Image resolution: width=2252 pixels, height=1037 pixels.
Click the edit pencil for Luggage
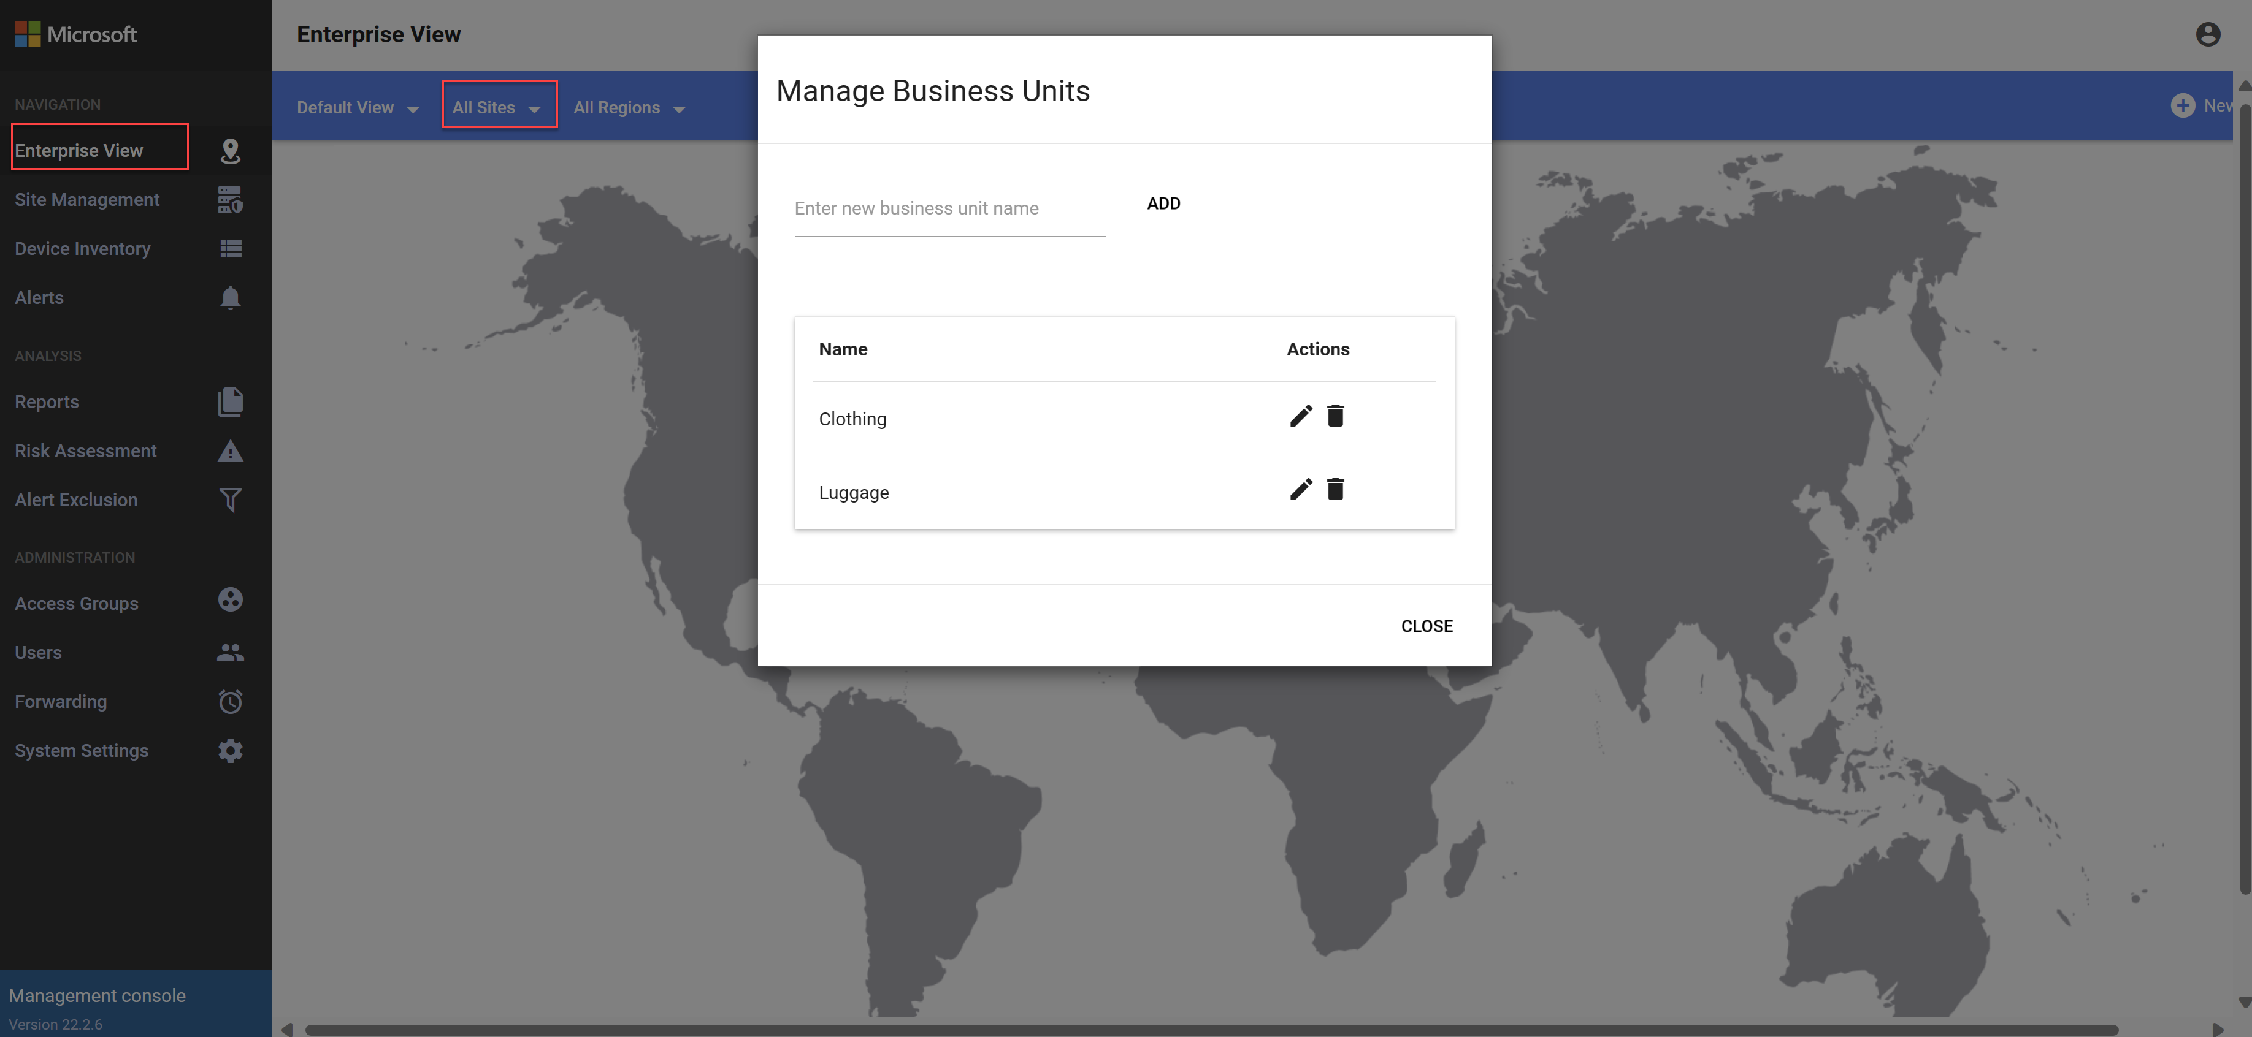point(1301,489)
